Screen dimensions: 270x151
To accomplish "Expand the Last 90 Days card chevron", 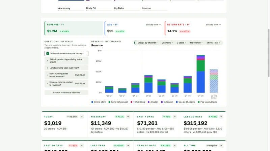I will point(82,146).
